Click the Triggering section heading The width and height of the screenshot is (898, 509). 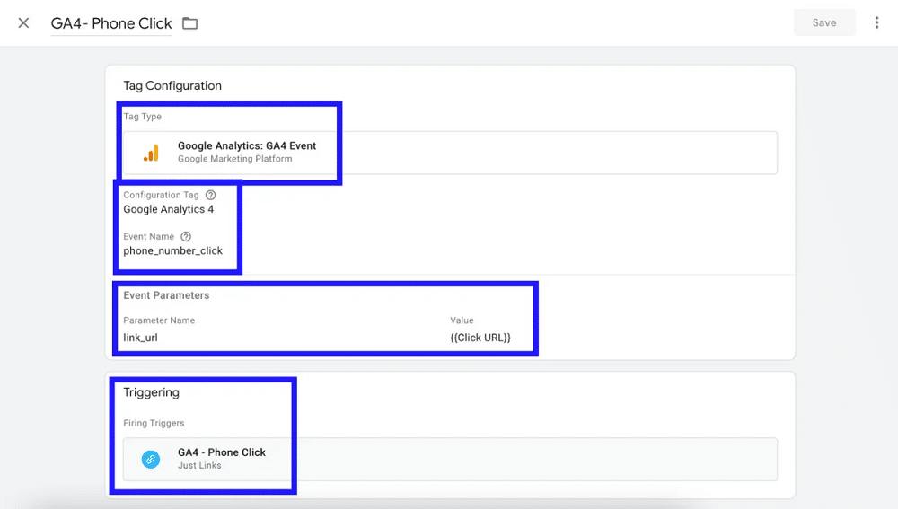point(151,392)
